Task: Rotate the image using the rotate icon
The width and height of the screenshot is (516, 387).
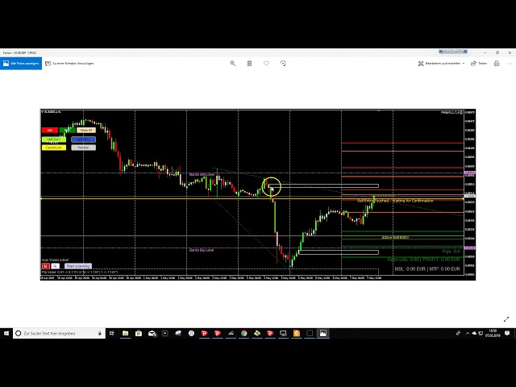Action: click(283, 63)
